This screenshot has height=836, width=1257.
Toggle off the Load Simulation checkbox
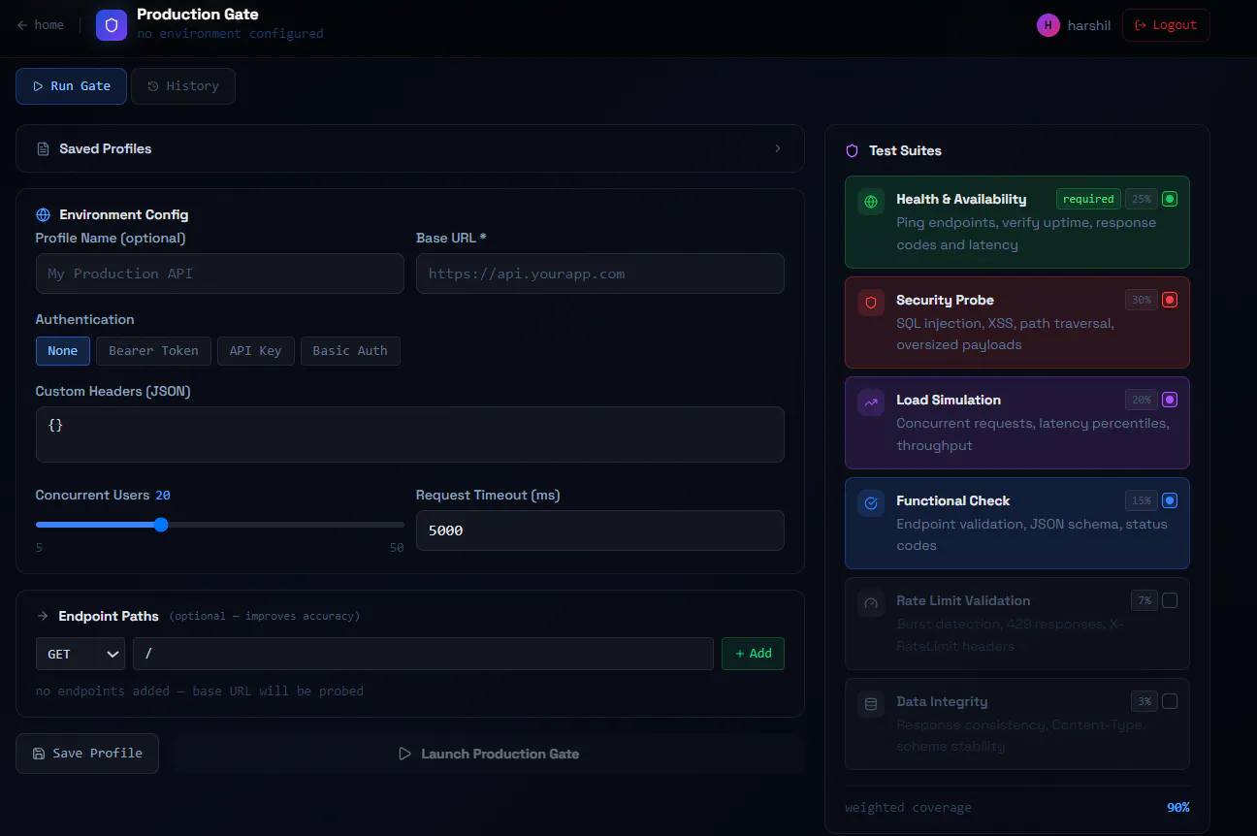coord(1170,400)
